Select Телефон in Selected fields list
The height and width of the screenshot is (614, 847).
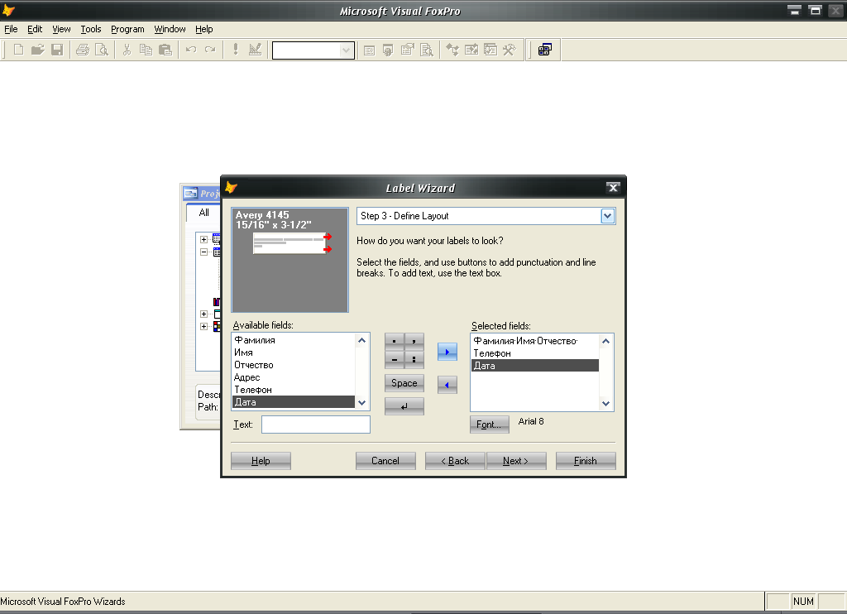click(535, 353)
